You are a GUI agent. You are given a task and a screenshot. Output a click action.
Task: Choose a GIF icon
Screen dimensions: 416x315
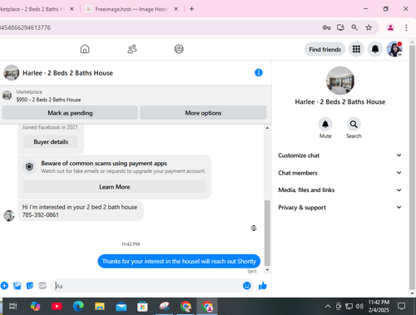(x=42, y=286)
